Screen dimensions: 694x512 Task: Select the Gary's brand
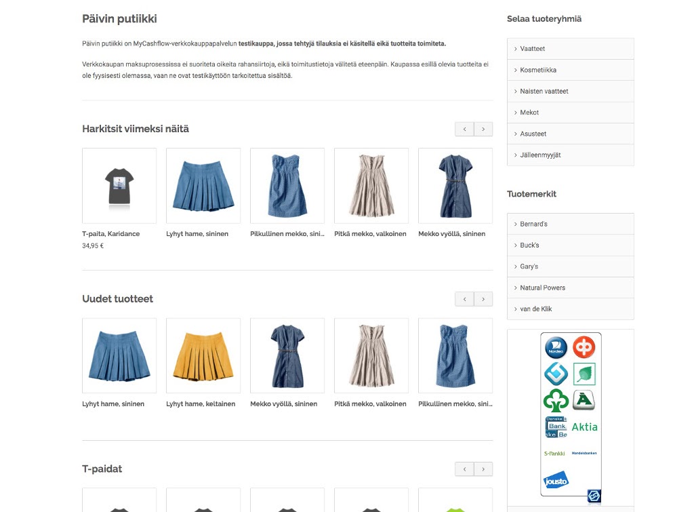[571, 267]
